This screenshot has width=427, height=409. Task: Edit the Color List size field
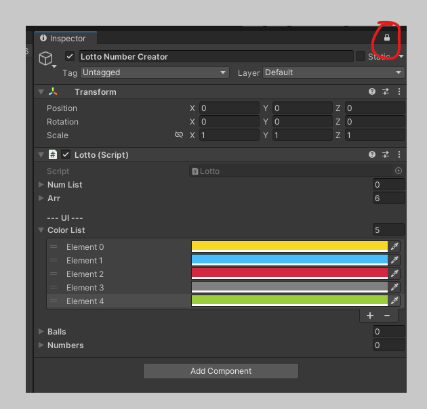click(388, 230)
